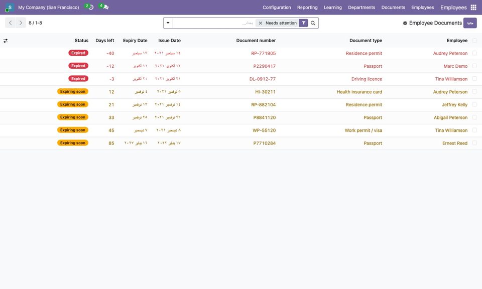Click the Work permit / visa cell
Screen dimensions: 482x289
click(364, 130)
